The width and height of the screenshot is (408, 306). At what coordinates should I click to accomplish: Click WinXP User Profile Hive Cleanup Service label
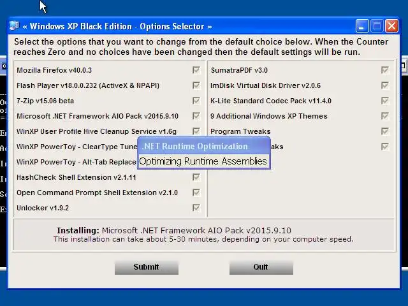coord(96,131)
